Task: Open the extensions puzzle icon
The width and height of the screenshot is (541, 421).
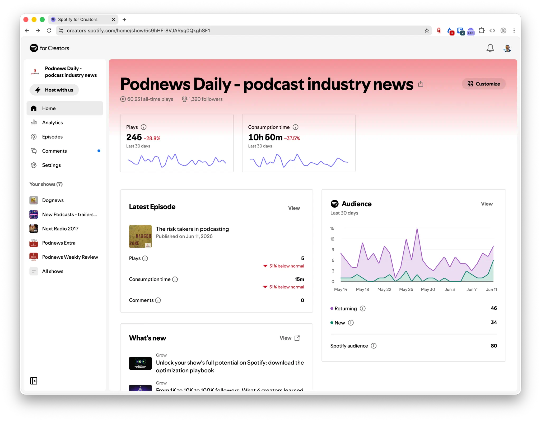Action: [482, 31]
